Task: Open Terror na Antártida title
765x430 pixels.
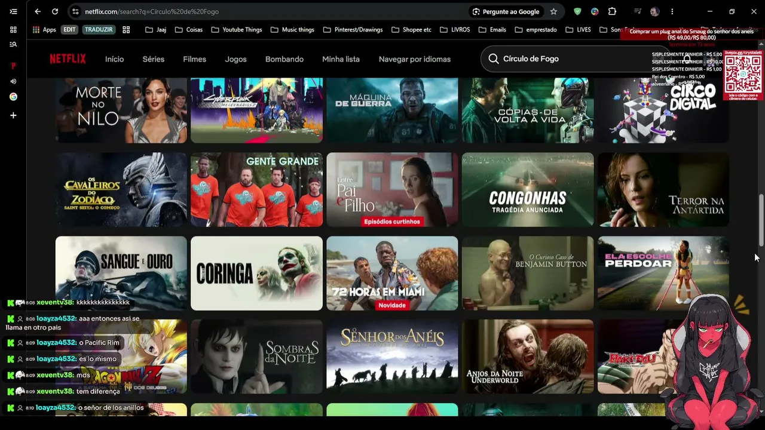Action: tap(663, 190)
